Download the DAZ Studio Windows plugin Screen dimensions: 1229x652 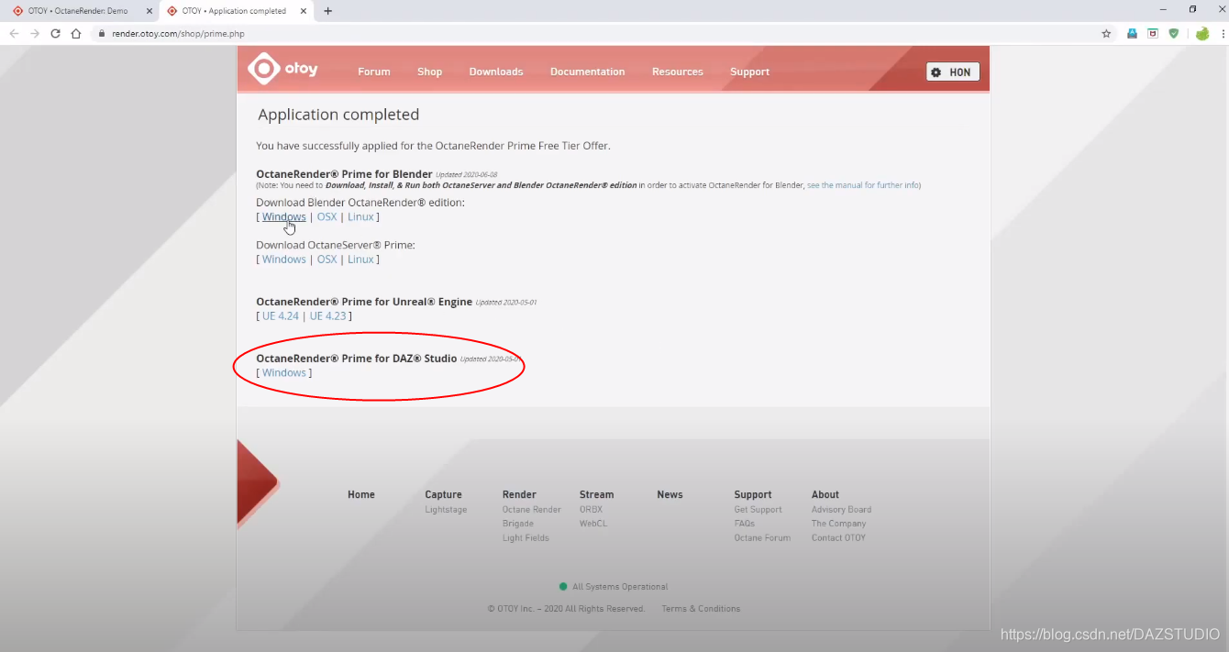[x=283, y=373]
